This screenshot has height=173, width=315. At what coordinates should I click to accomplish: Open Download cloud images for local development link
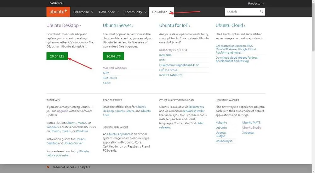tap(237, 59)
